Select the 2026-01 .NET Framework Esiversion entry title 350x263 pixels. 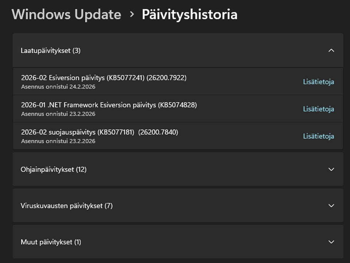pyautogui.click(x=109, y=105)
